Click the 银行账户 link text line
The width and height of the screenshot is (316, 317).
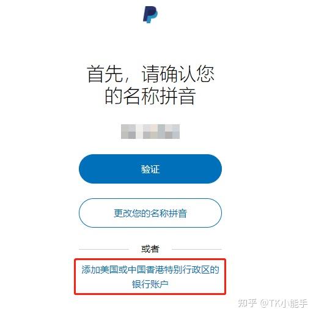[x=150, y=284]
